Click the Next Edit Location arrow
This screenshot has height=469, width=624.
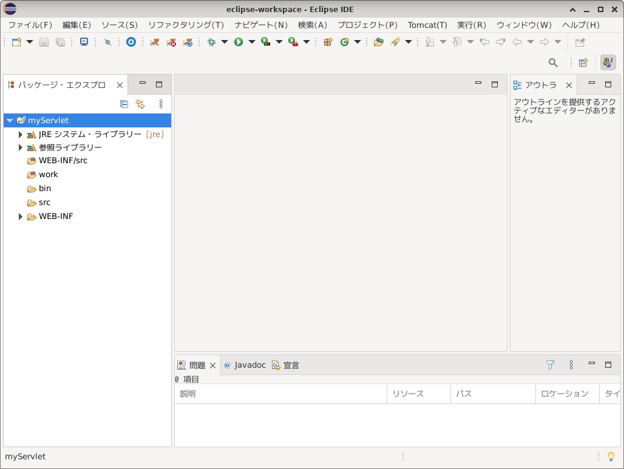point(501,42)
